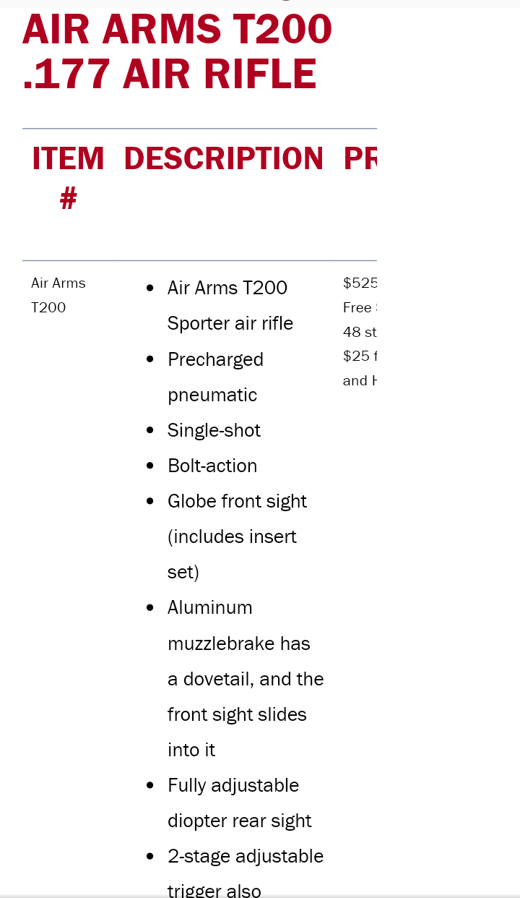Click the $25 f line in price column
Image resolution: width=520 pixels, height=898 pixels.
point(360,356)
